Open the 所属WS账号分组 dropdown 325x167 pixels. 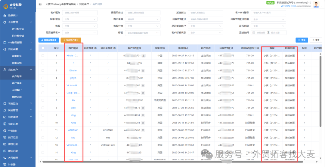(x=268, y=19)
